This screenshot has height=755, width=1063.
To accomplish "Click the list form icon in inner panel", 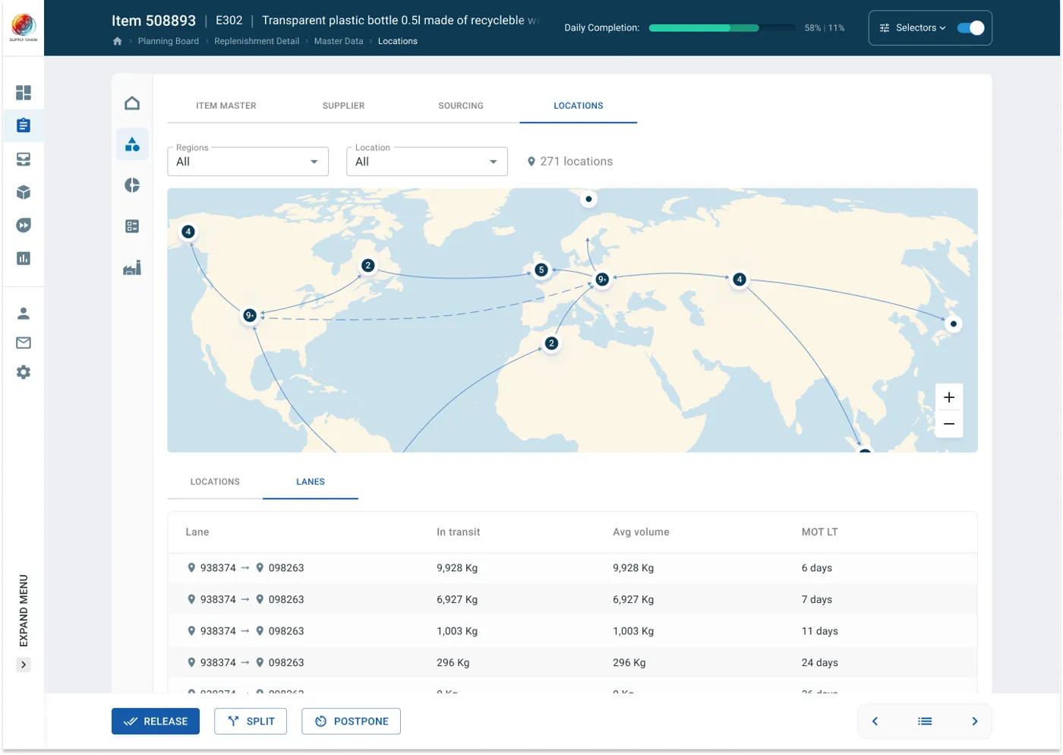I will coord(132,226).
